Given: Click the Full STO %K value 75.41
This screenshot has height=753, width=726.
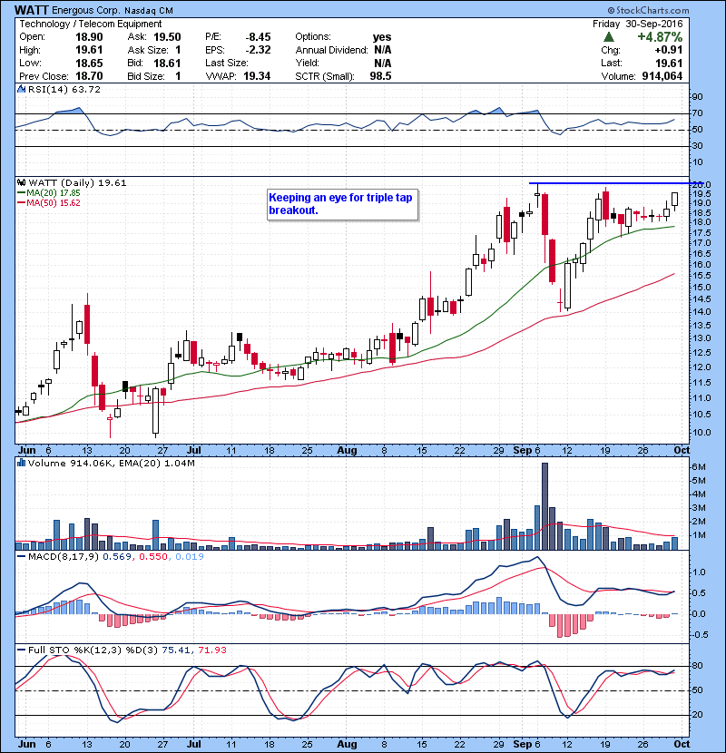Looking at the screenshot, I should pyautogui.click(x=176, y=650).
